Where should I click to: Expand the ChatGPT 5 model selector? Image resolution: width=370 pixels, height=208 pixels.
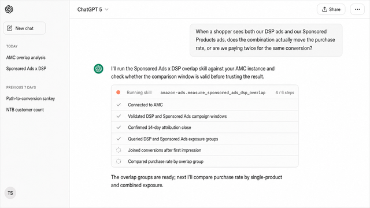[x=92, y=9]
